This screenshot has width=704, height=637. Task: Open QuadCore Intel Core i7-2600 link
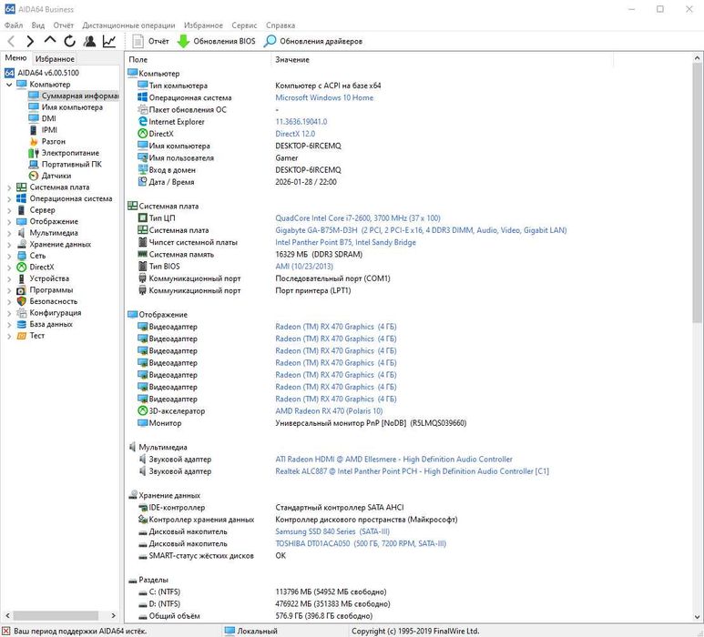click(x=358, y=218)
